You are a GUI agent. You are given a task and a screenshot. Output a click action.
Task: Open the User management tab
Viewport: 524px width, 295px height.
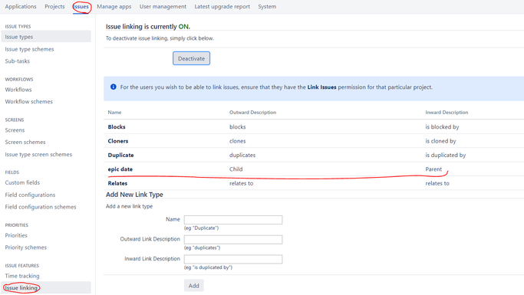pyautogui.click(x=163, y=7)
